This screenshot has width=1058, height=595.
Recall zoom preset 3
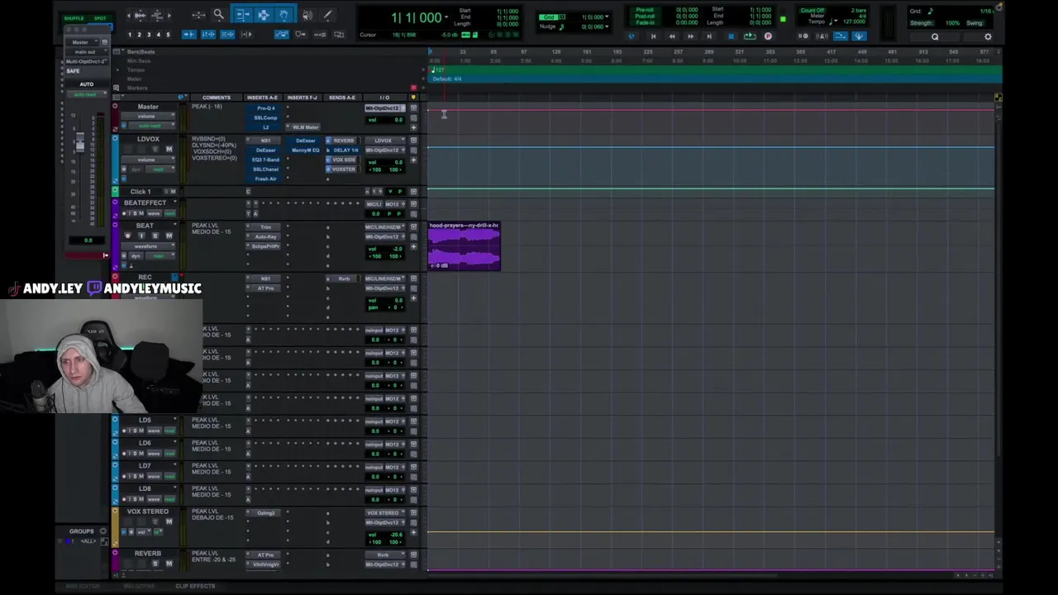pyautogui.click(x=149, y=35)
